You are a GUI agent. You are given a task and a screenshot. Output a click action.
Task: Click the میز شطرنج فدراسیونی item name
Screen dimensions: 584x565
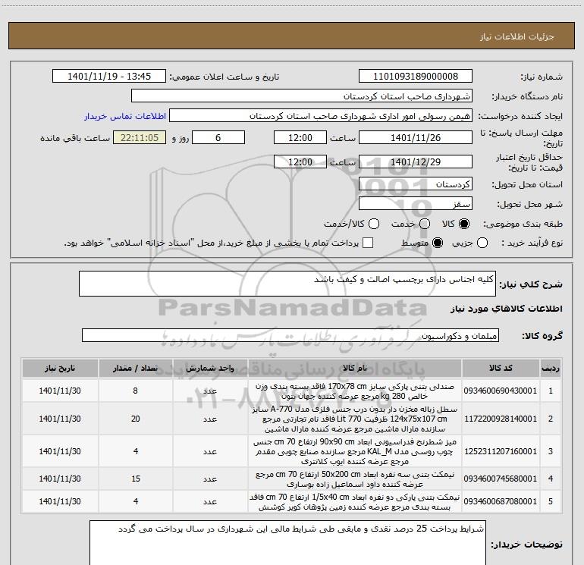click(x=355, y=451)
